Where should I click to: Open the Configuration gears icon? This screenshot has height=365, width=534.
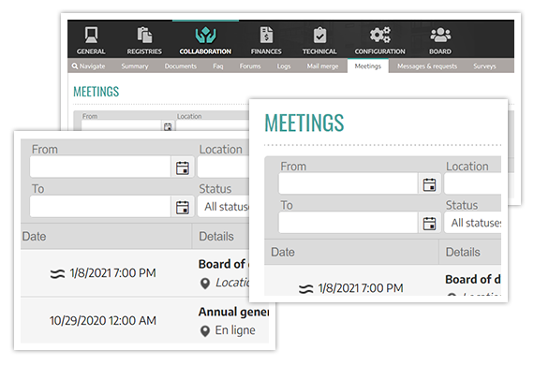(x=380, y=36)
